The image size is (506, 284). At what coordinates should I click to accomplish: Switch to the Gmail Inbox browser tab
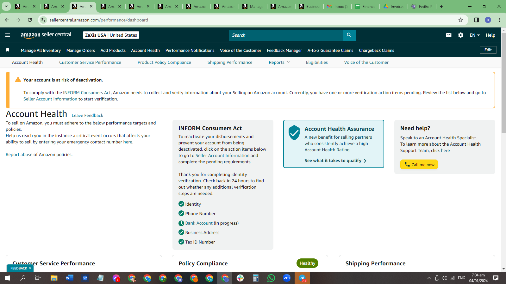(x=337, y=6)
